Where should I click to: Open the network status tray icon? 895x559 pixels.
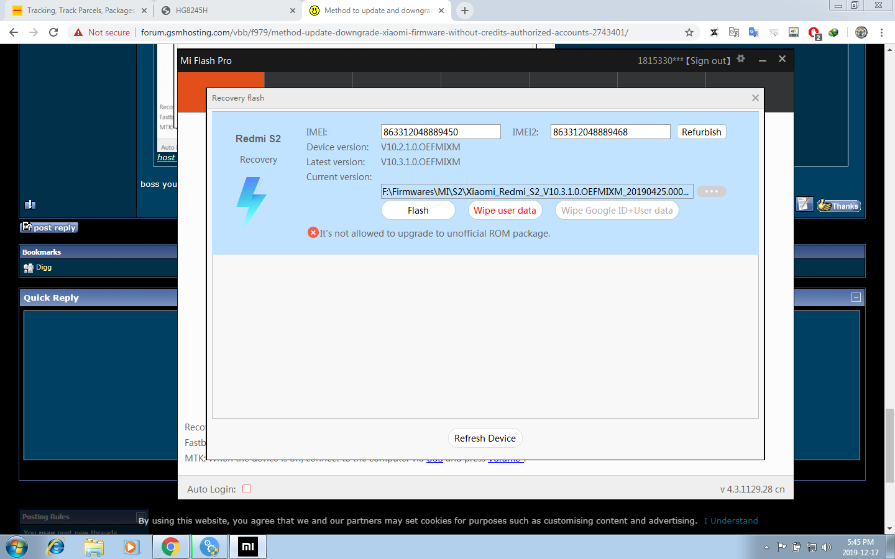click(811, 547)
